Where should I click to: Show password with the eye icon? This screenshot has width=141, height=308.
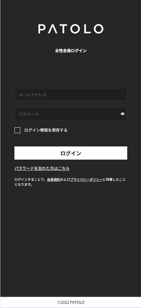coord(122,114)
